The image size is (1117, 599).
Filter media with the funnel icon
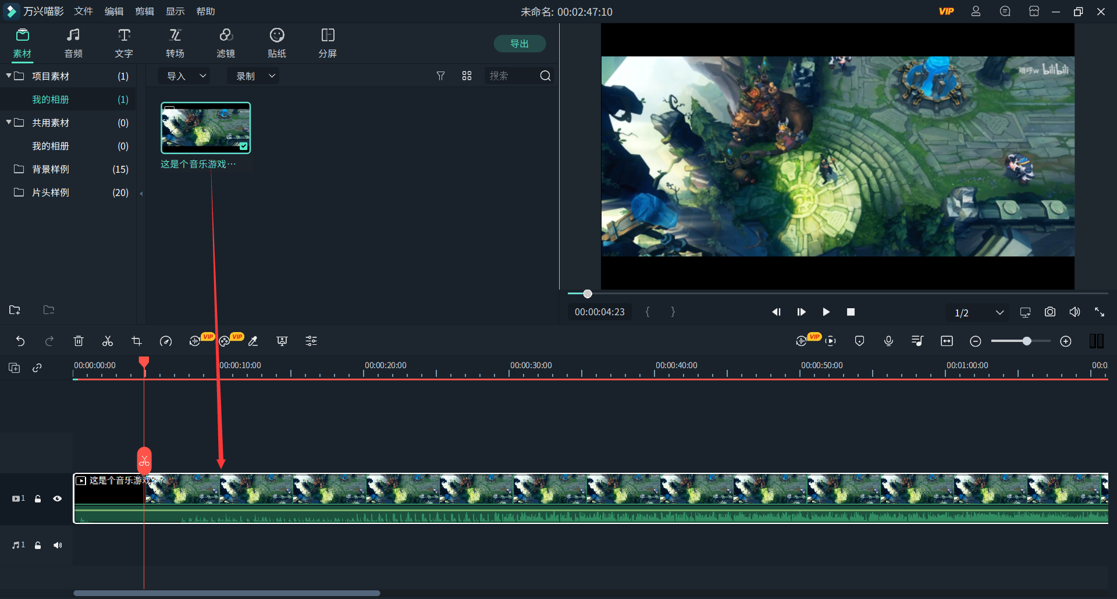[x=440, y=76]
